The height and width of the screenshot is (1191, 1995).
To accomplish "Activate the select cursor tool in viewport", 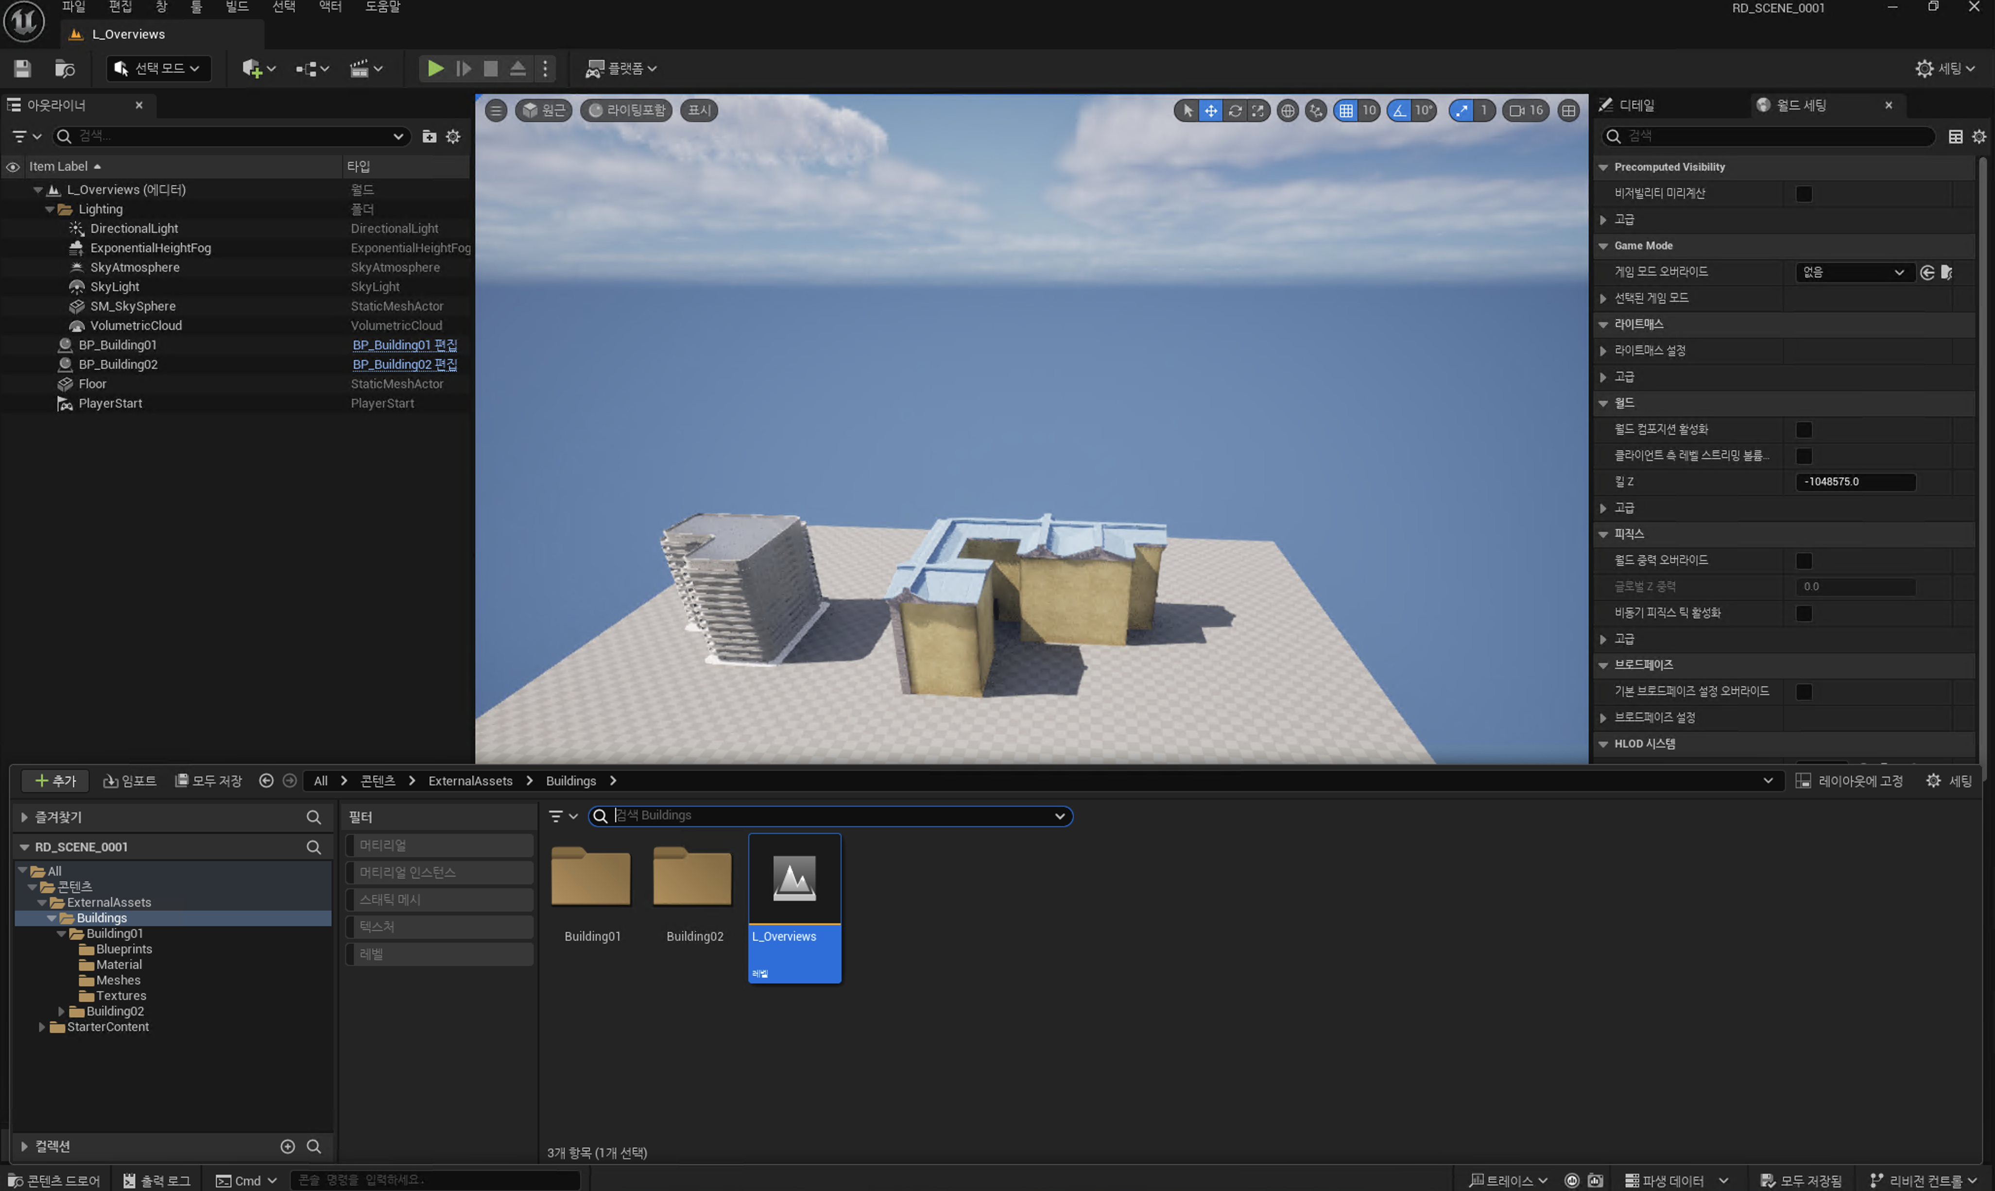I will click(x=1187, y=110).
